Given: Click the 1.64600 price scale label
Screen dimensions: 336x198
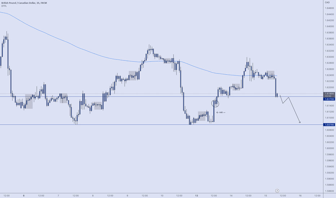Looking at the screenshot, I should (x=330, y=8).
